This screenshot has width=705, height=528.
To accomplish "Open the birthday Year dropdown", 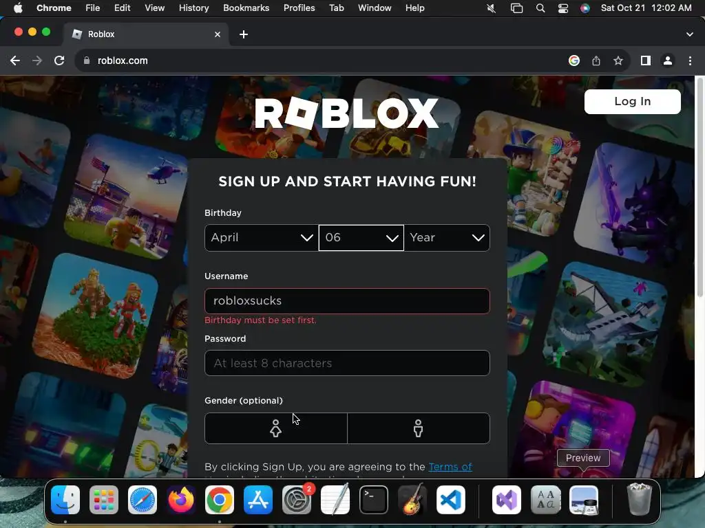I will coord(447,237).
